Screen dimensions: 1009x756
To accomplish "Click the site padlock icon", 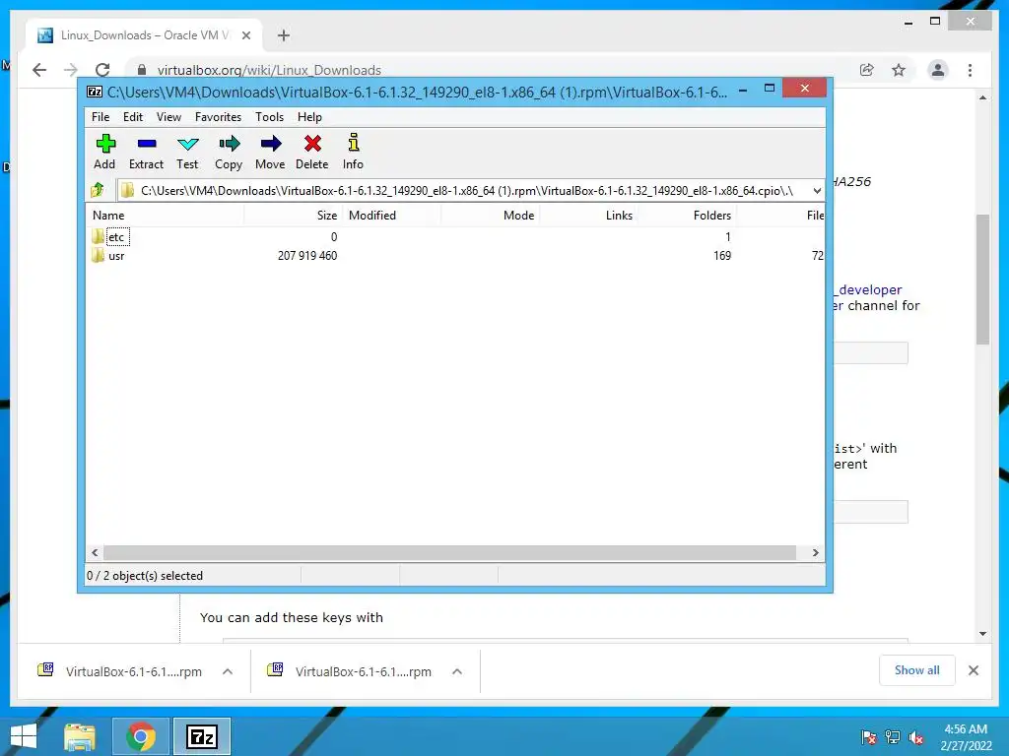I will click(142, 70).
